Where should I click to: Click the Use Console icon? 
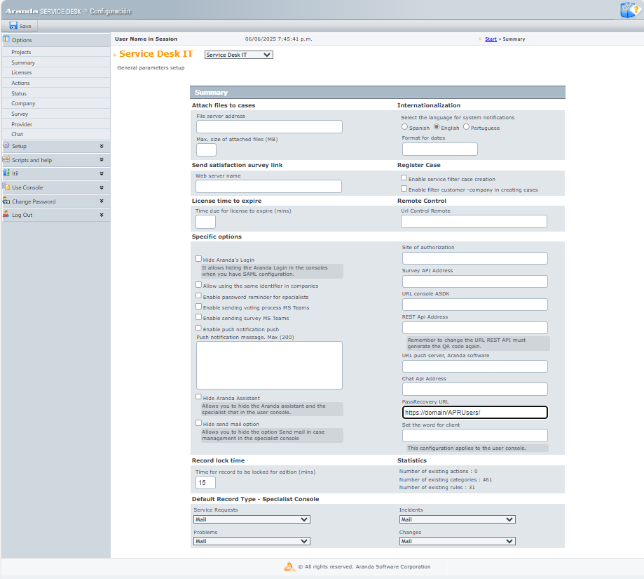tap(6, 187)
